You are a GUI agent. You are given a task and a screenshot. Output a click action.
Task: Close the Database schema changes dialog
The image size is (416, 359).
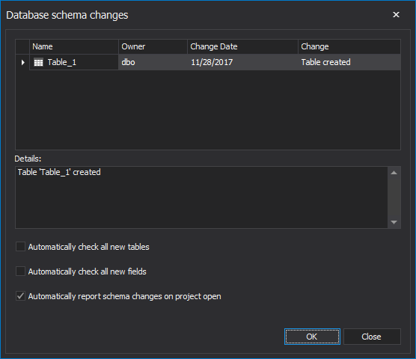click(396, 14)
